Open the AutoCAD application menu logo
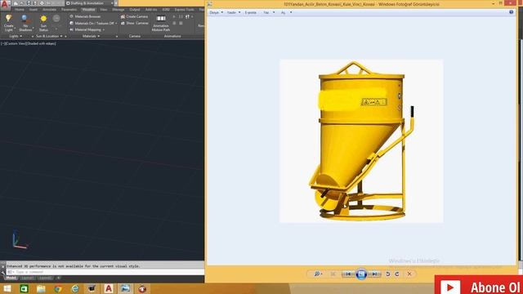This screenshot has width=523, height=294. (4, 4)
